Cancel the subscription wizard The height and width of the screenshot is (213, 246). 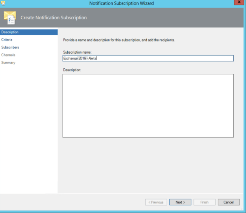229,202
